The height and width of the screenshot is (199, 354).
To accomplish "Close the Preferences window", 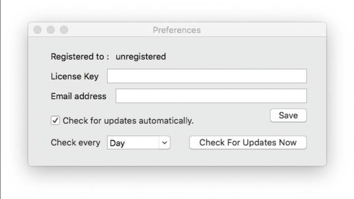I will click(38, 30).
